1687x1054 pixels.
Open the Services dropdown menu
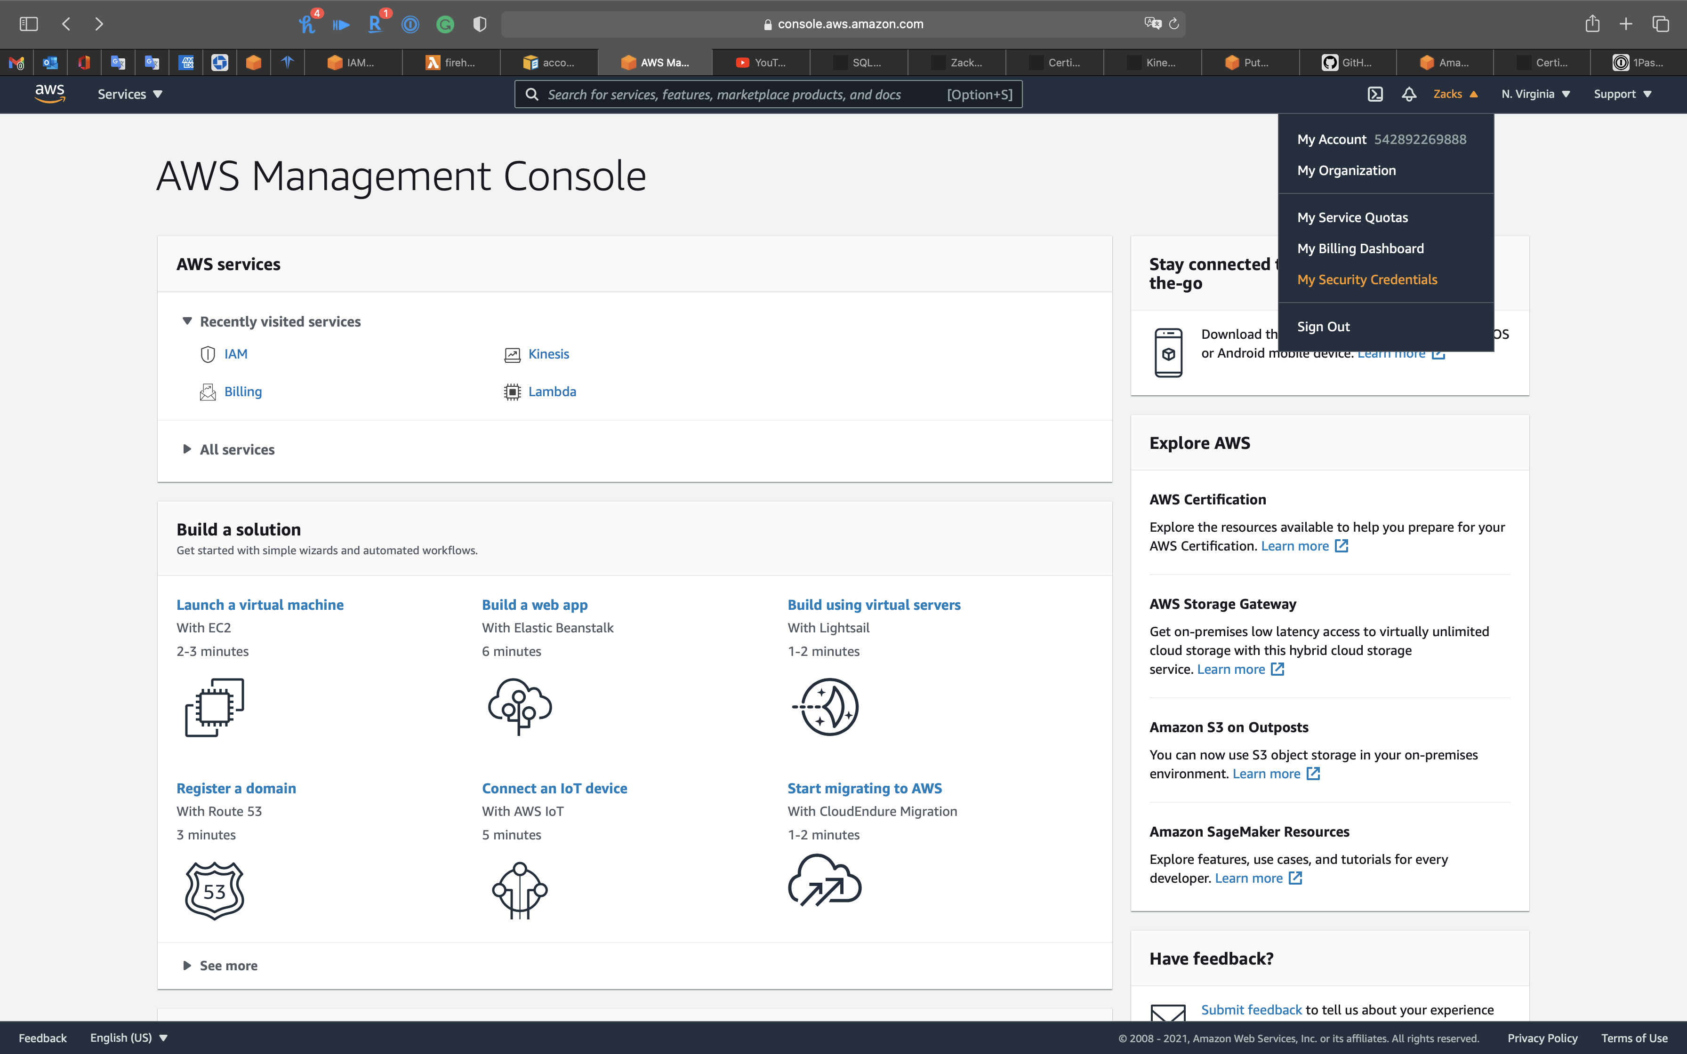(x=129, y=94)
